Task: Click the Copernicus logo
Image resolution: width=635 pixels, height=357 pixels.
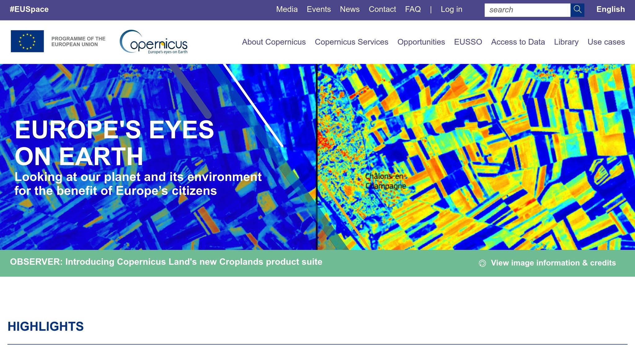Action: [x=154, y=42]
